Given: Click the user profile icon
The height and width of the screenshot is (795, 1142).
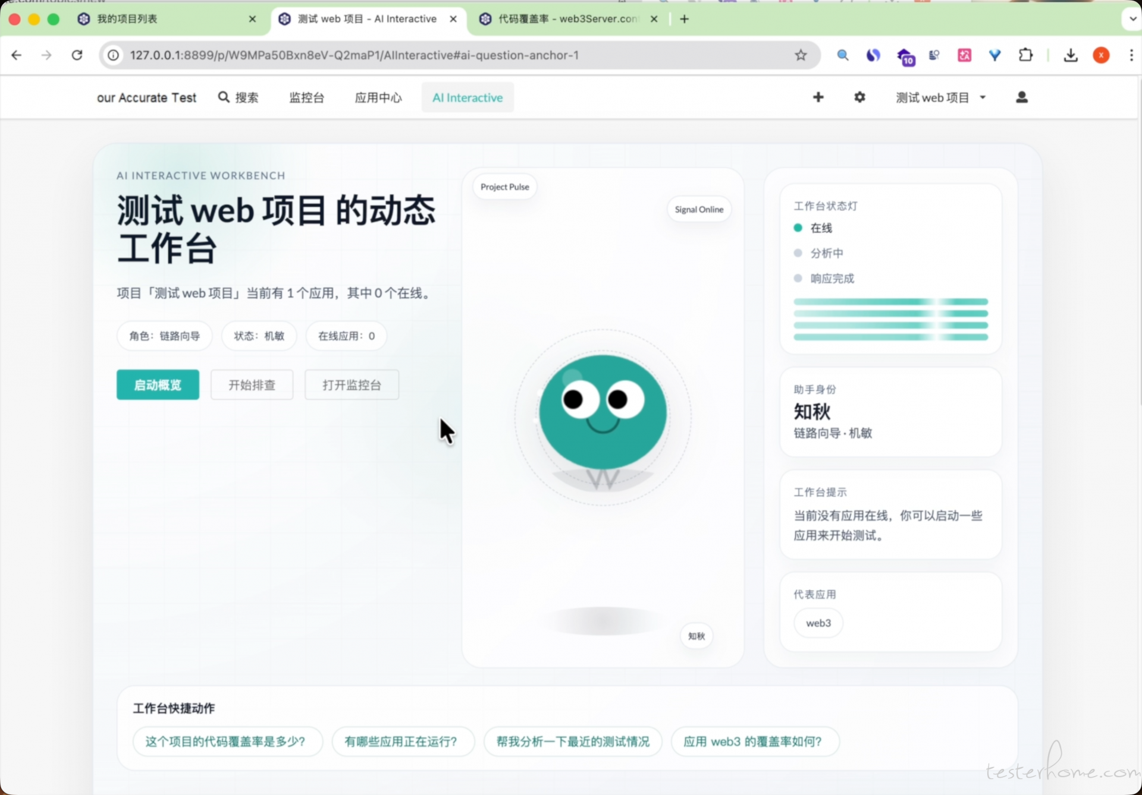Looking at the screenshot, I should tap(1021, 97).
